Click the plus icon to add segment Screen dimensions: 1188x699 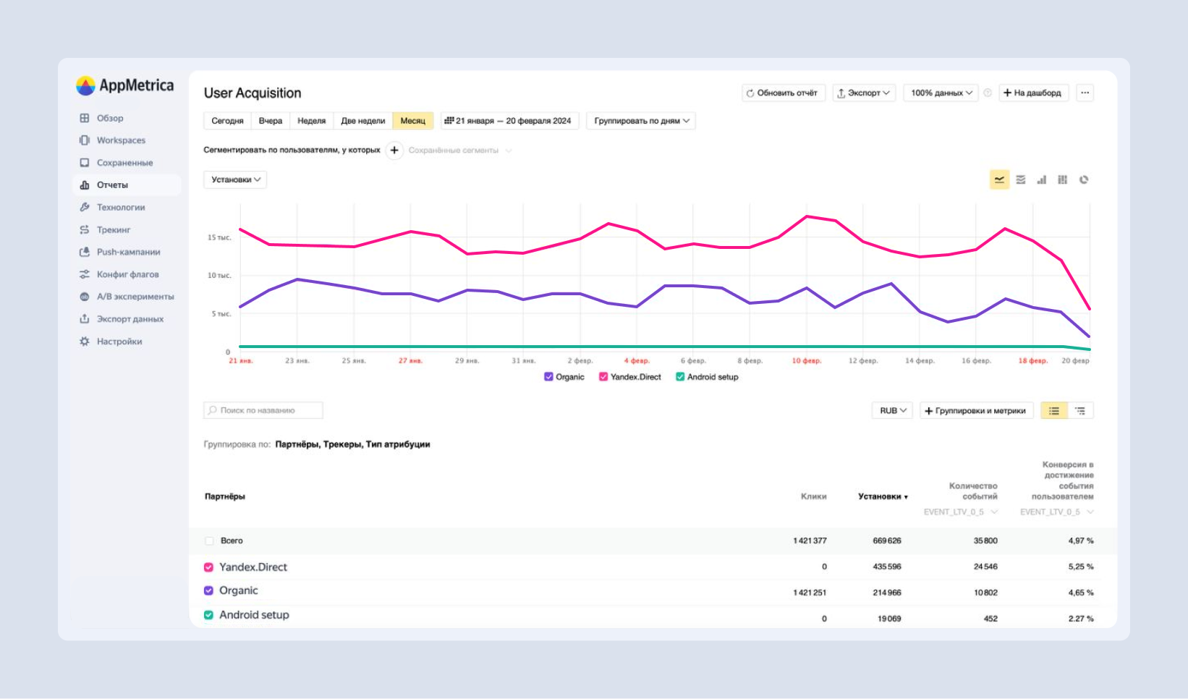pos(394,151)
